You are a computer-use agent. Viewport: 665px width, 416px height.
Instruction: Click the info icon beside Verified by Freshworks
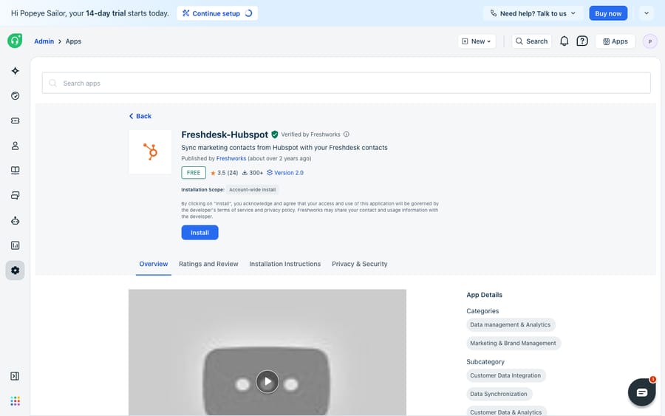347,134
